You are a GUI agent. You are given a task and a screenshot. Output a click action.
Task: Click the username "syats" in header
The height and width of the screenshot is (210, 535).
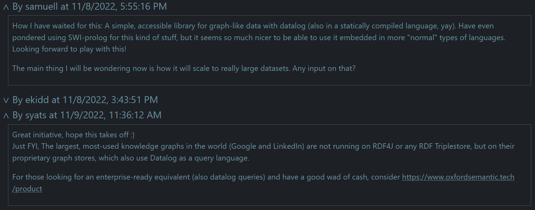36,115
